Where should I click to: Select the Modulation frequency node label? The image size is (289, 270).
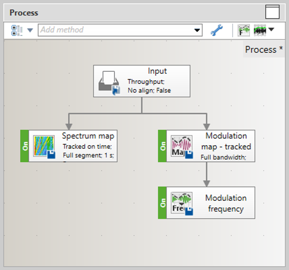pyautogui.click(x=226, y=203)
